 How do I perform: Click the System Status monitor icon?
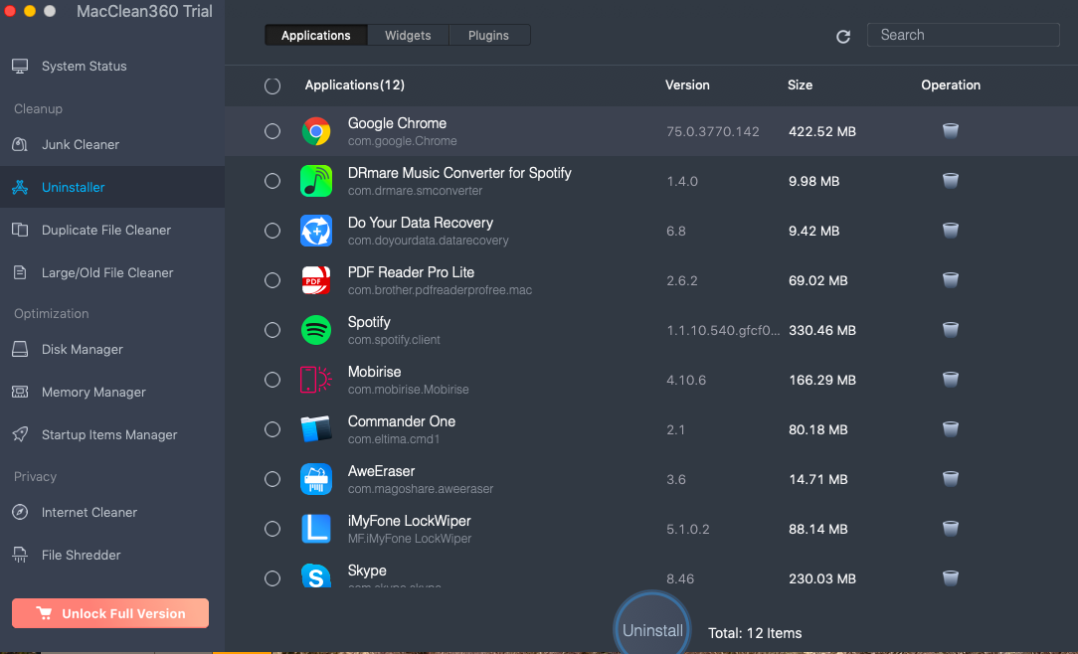[20, 67]
